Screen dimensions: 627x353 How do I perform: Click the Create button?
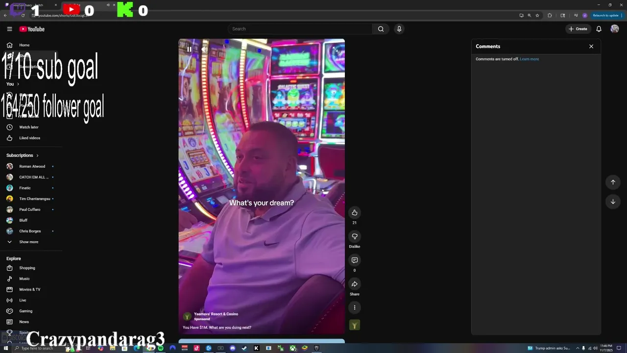point(578,29)
